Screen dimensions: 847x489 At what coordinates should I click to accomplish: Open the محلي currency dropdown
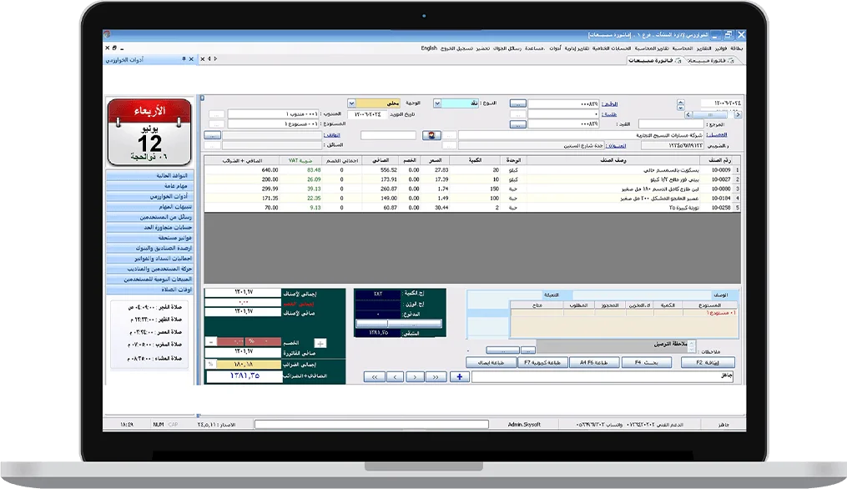pos(350,103)
